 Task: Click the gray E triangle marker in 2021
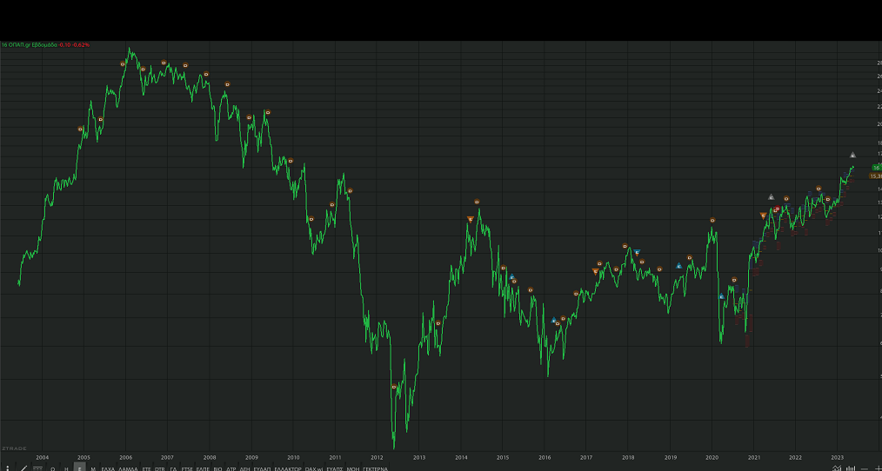click(772, 196)
